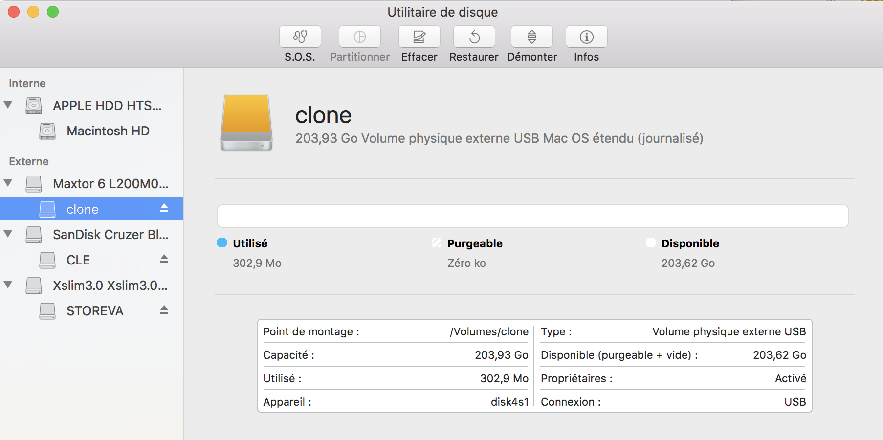Collapse the APPLE HDD HTS disk tree
Screen dimensions: 883x440
[8, 105]
